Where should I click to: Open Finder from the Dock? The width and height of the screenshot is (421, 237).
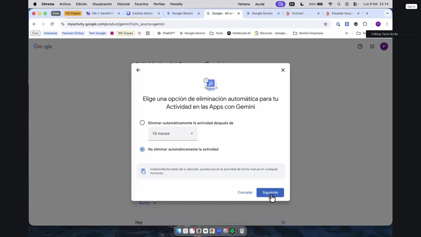pyautogui.click(x=179, y=231)
